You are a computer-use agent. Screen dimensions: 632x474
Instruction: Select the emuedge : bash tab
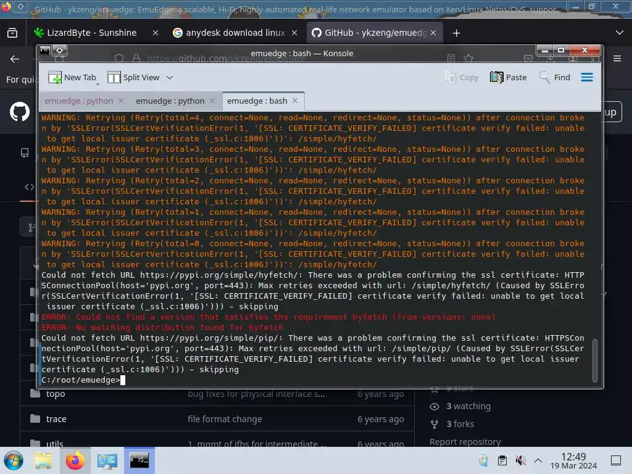pyautogui.click(x=257, y=101)
